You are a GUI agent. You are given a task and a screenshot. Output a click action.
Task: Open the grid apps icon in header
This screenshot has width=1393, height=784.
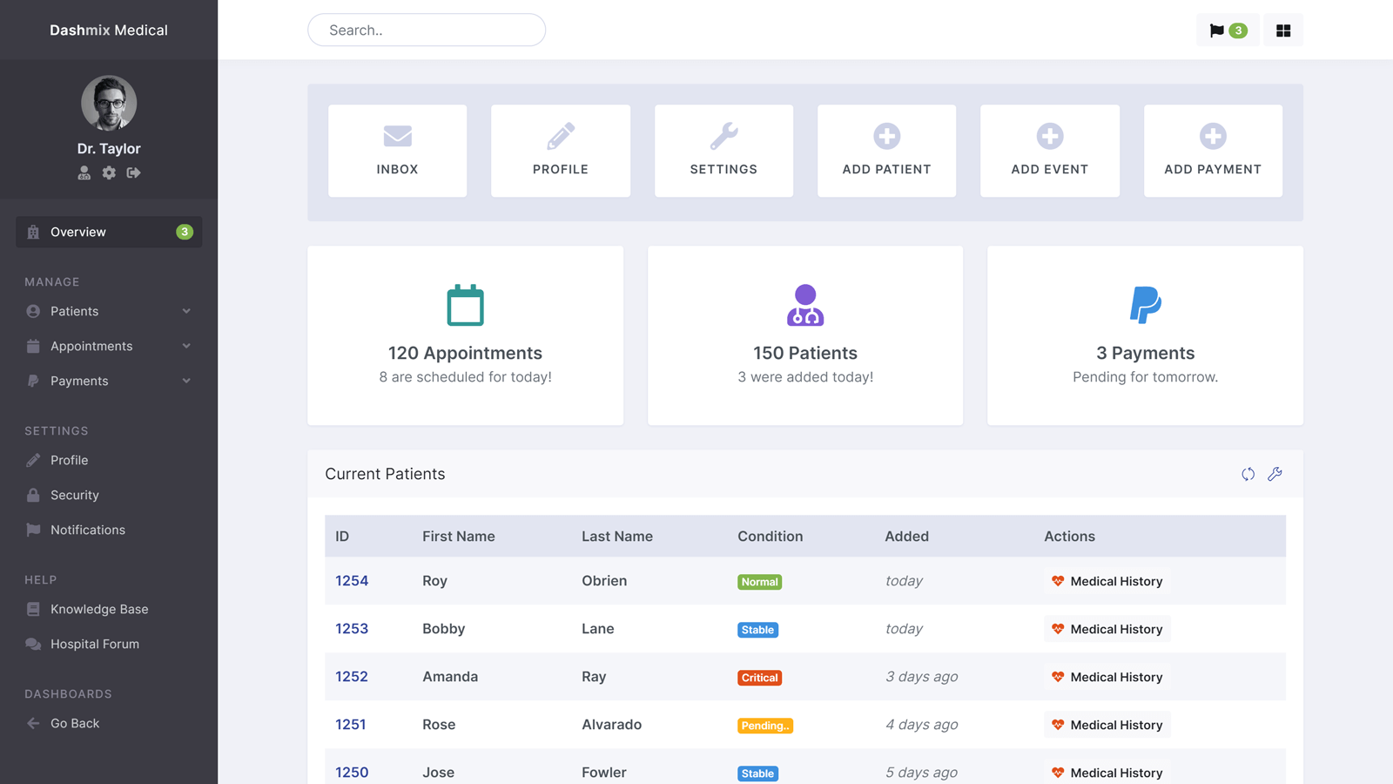1282,30
